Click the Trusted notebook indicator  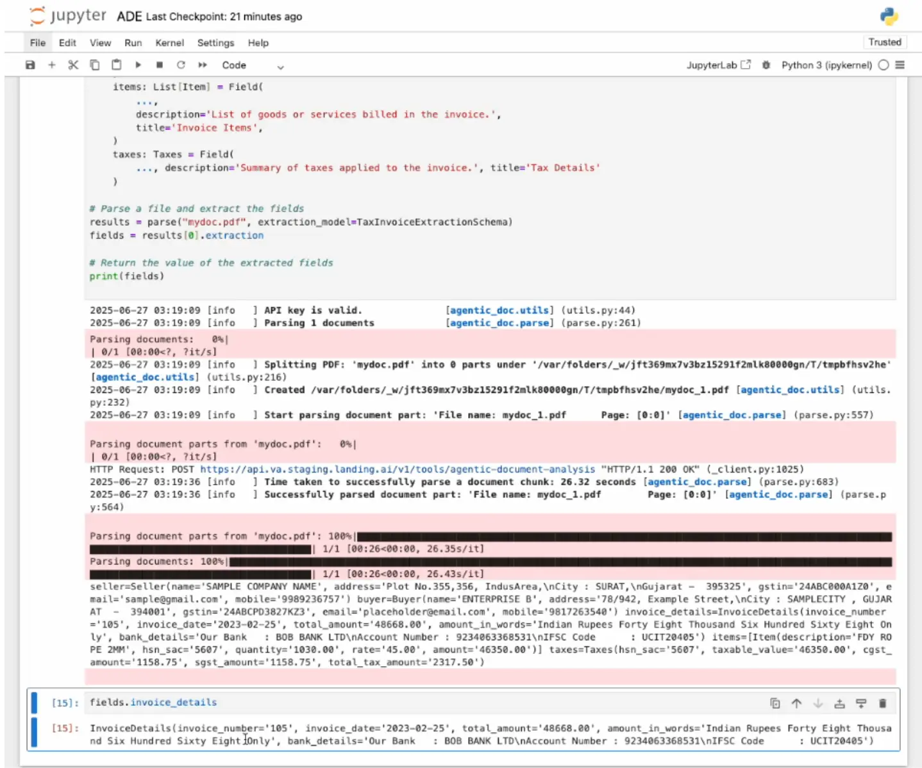pos(884,42)
